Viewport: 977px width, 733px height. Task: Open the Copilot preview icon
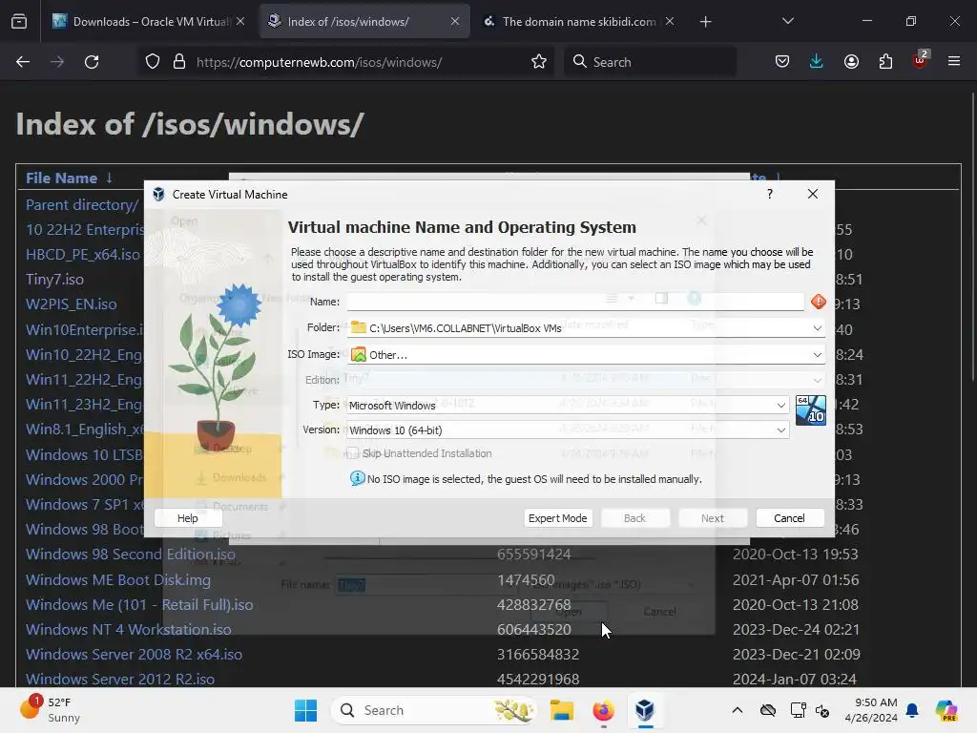coord(946,710)
